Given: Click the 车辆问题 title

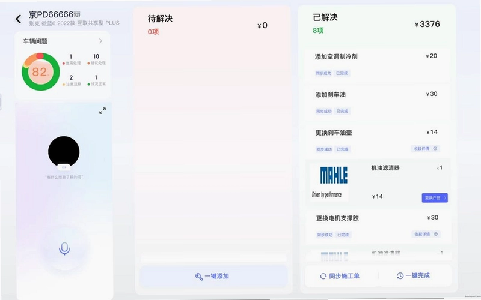Looking at the screenshot, I should (x=35, y=41).
